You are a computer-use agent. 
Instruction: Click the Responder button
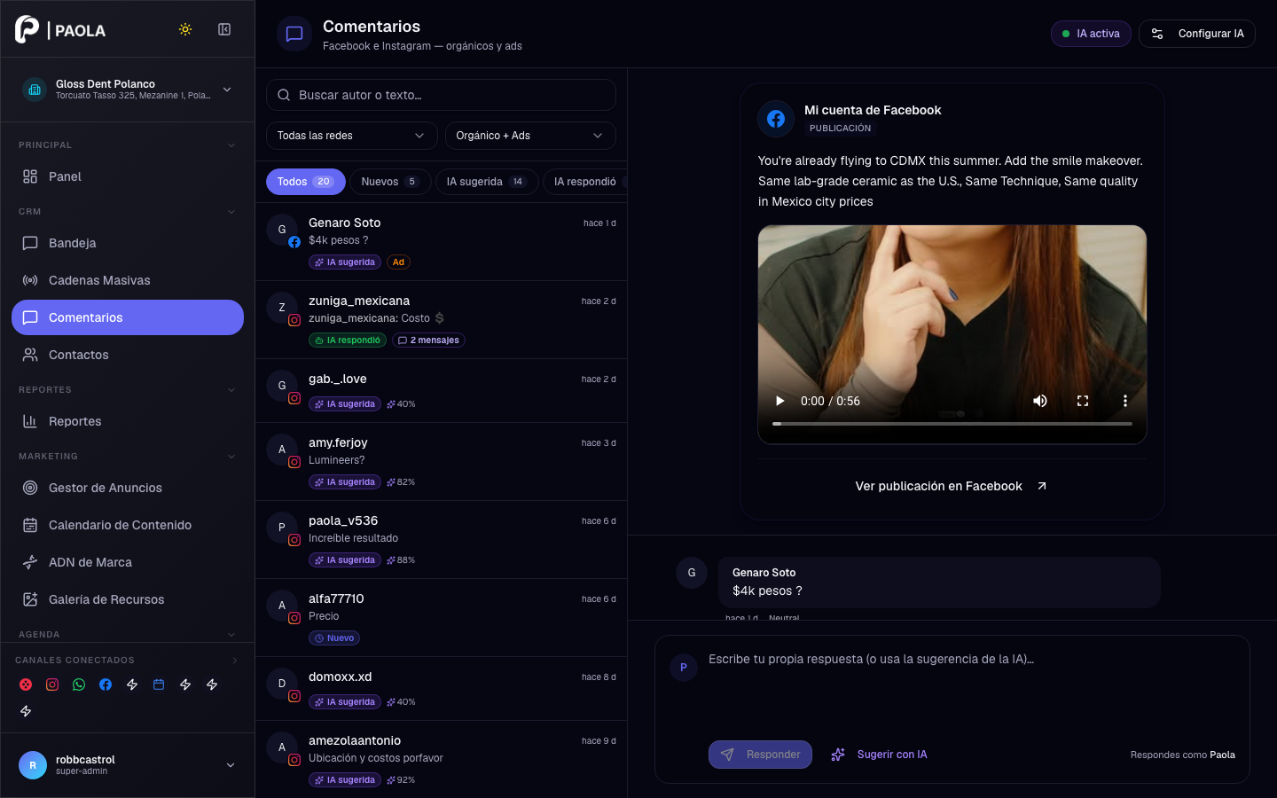click(x=760, y=755)
